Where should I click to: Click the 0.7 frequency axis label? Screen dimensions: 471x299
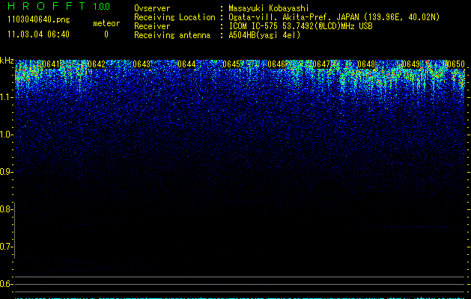[5, 247]
